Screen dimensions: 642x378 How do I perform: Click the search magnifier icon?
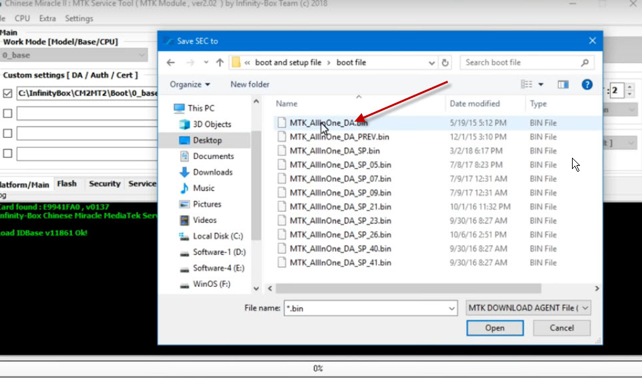tap(585, 63)
